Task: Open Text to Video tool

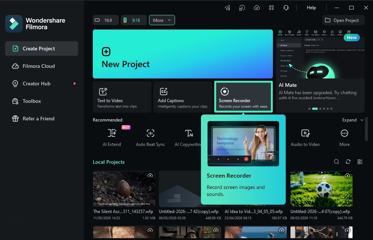Action: point(122,97)
